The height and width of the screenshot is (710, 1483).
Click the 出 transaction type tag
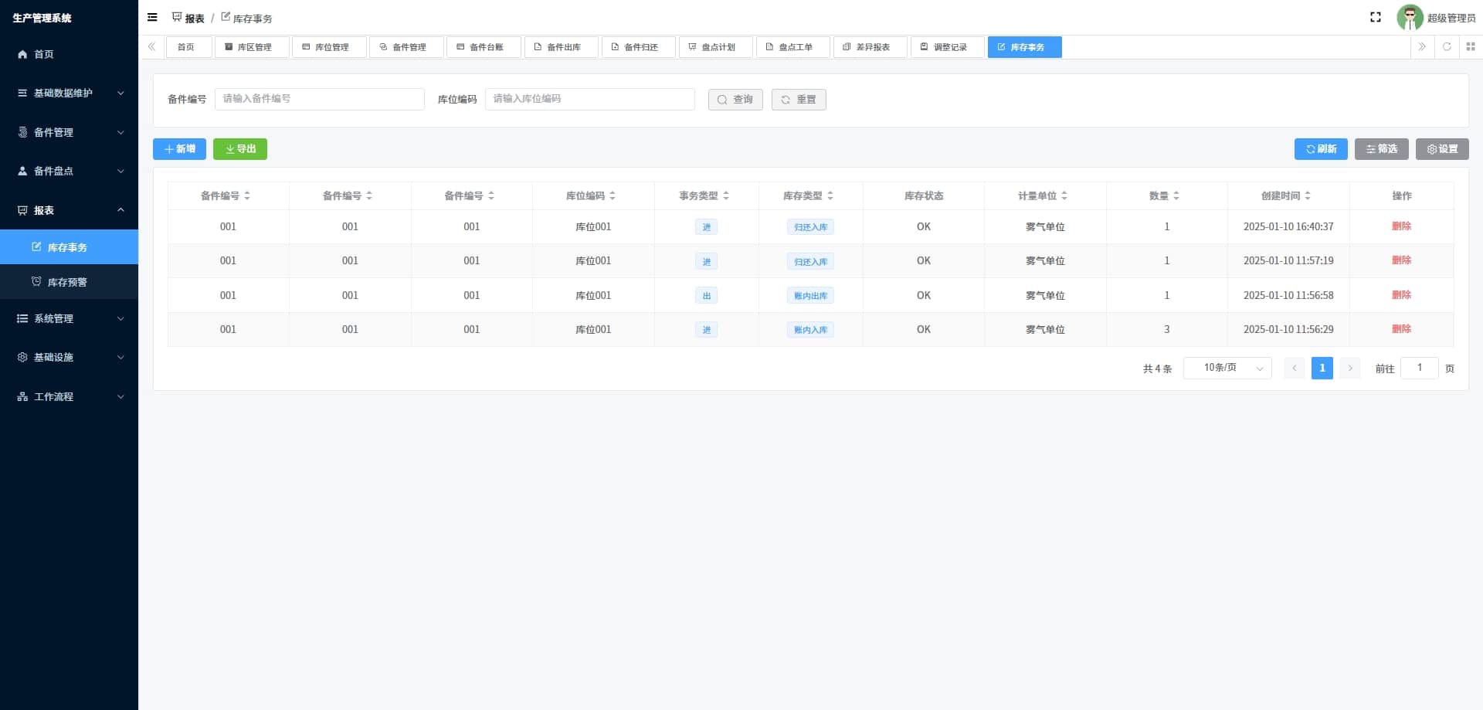click(x=706, y=296)
